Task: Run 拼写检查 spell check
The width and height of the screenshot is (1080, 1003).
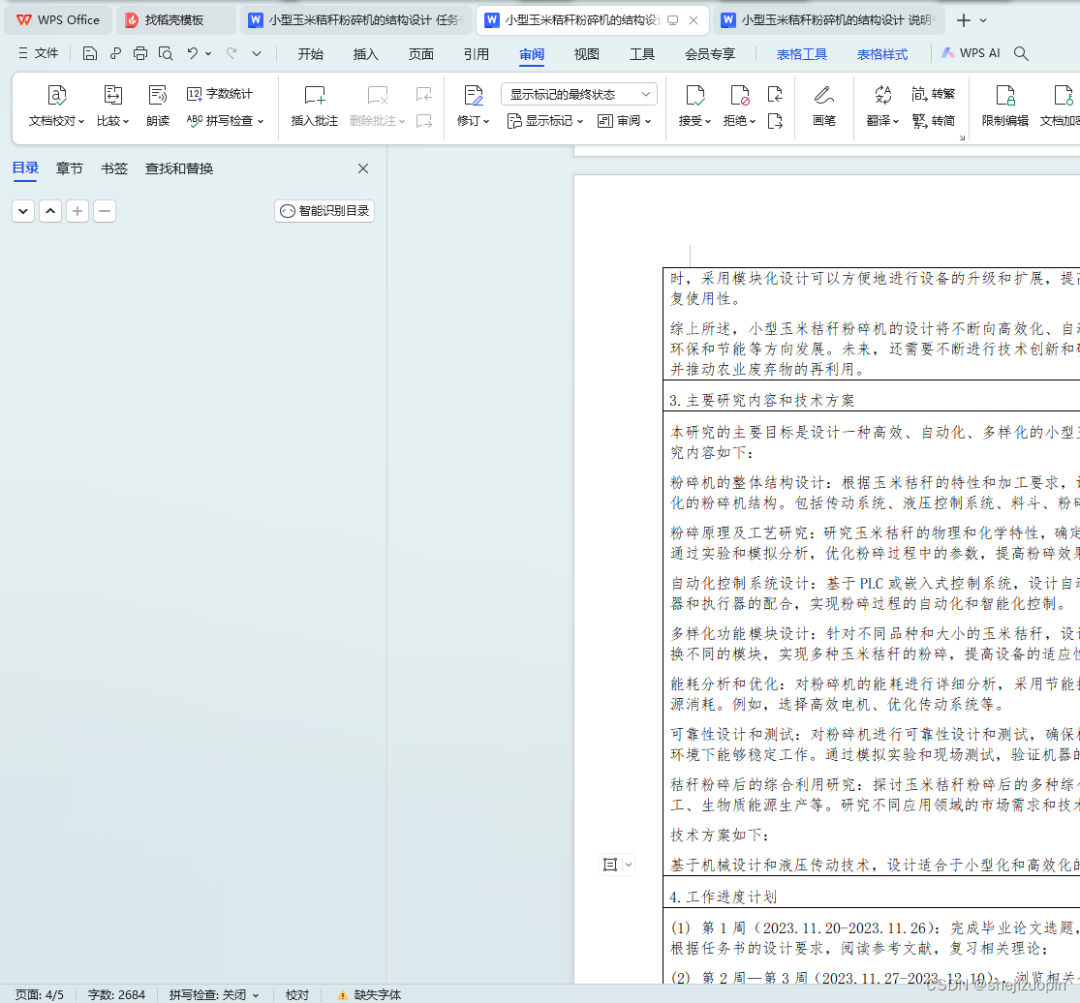Action: coord(225,120)
